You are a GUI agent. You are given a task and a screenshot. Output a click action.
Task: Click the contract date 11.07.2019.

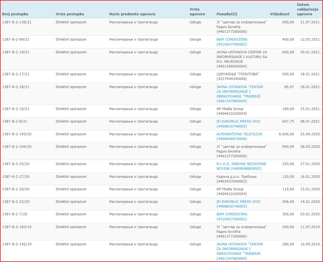[310, 227]
